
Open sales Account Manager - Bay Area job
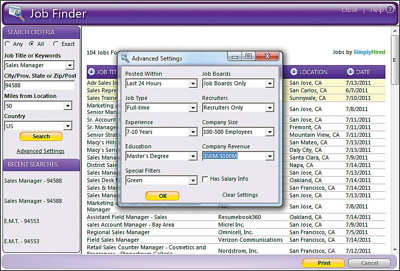coord(130,225)
